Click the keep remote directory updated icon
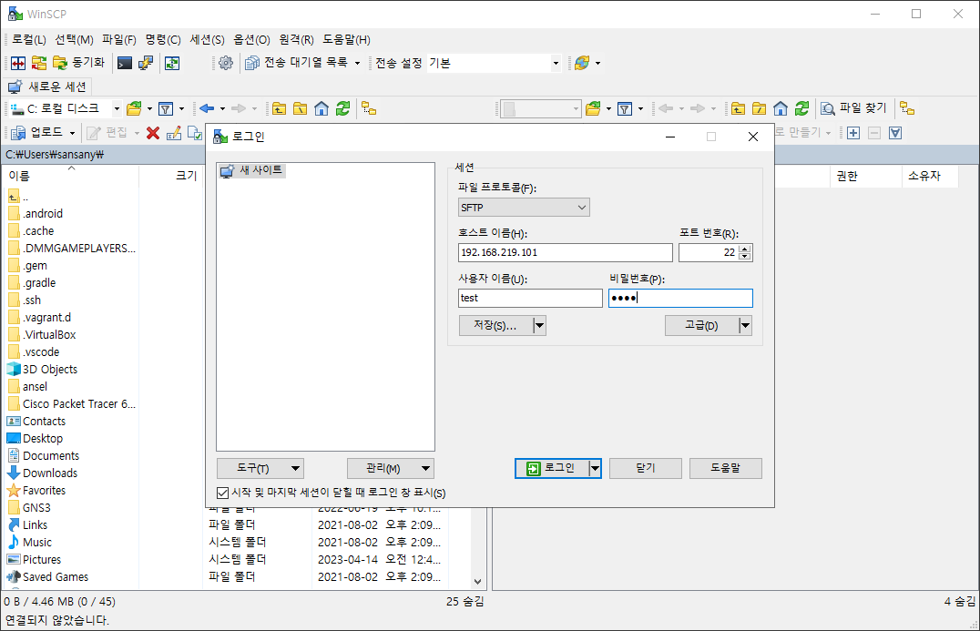The width and height of the screenshot is (980, 631). coord(172,63)
